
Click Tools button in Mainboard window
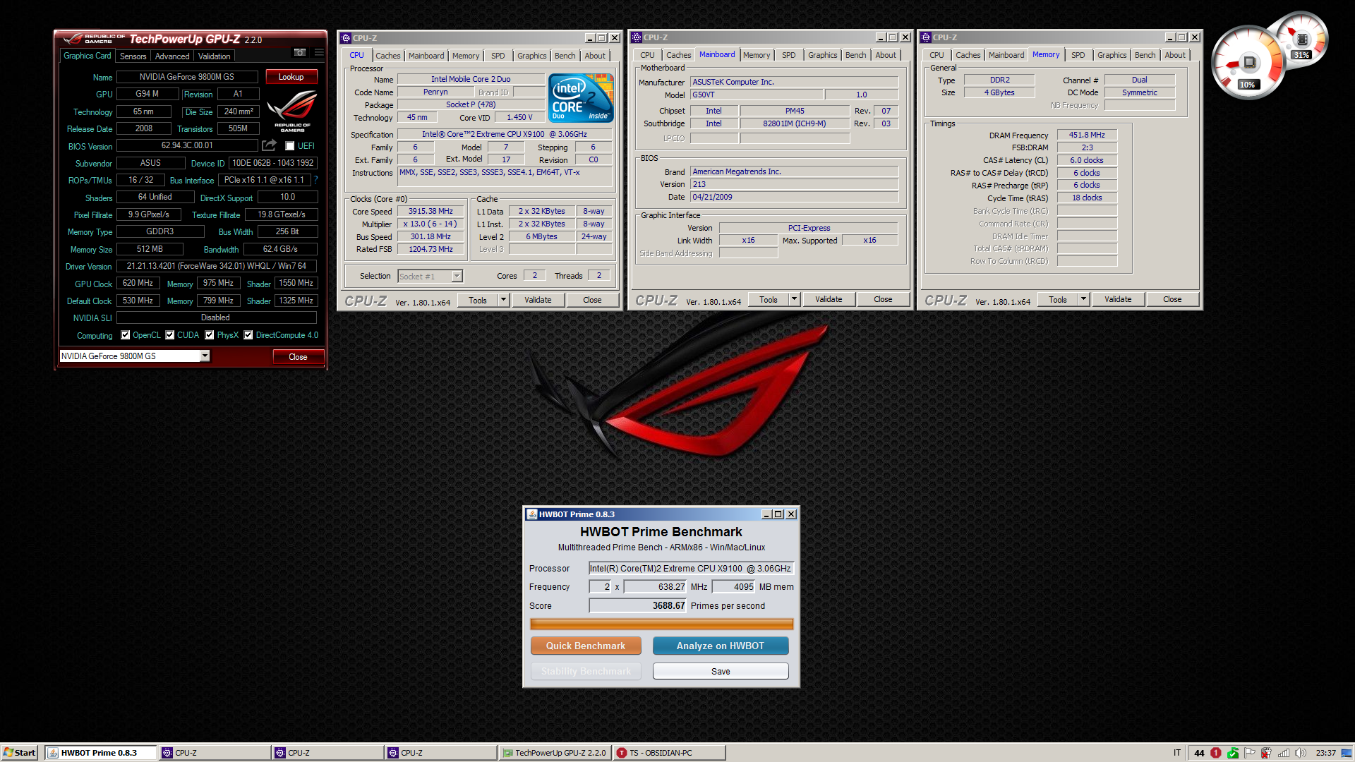(x=769, y=299)
